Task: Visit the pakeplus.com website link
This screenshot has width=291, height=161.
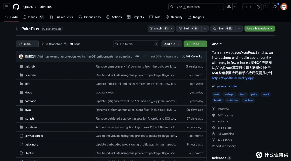Action: coord(227,86)
